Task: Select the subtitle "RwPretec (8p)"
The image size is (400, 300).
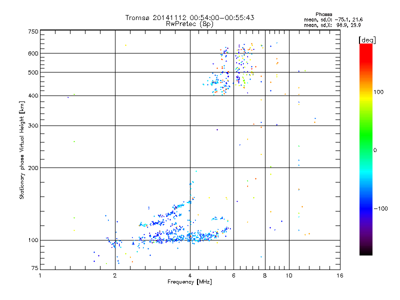Action: coord(189,24)
